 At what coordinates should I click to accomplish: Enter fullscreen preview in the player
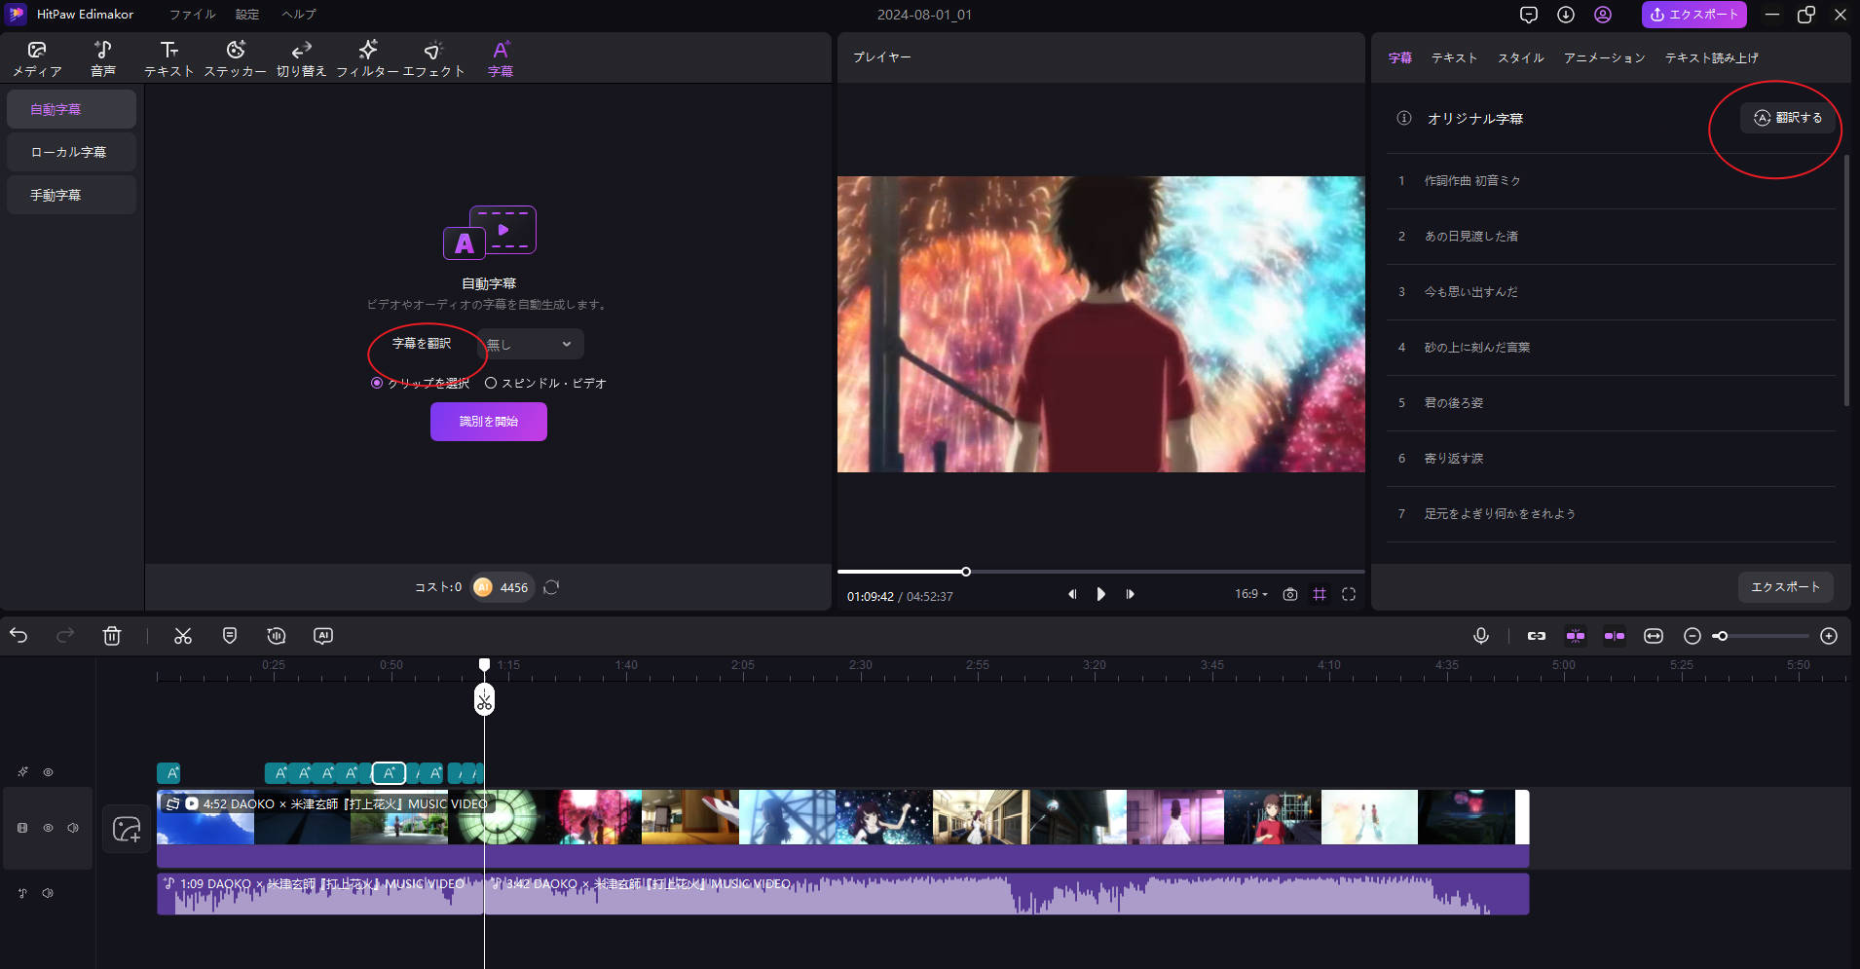coord(1349,594)
